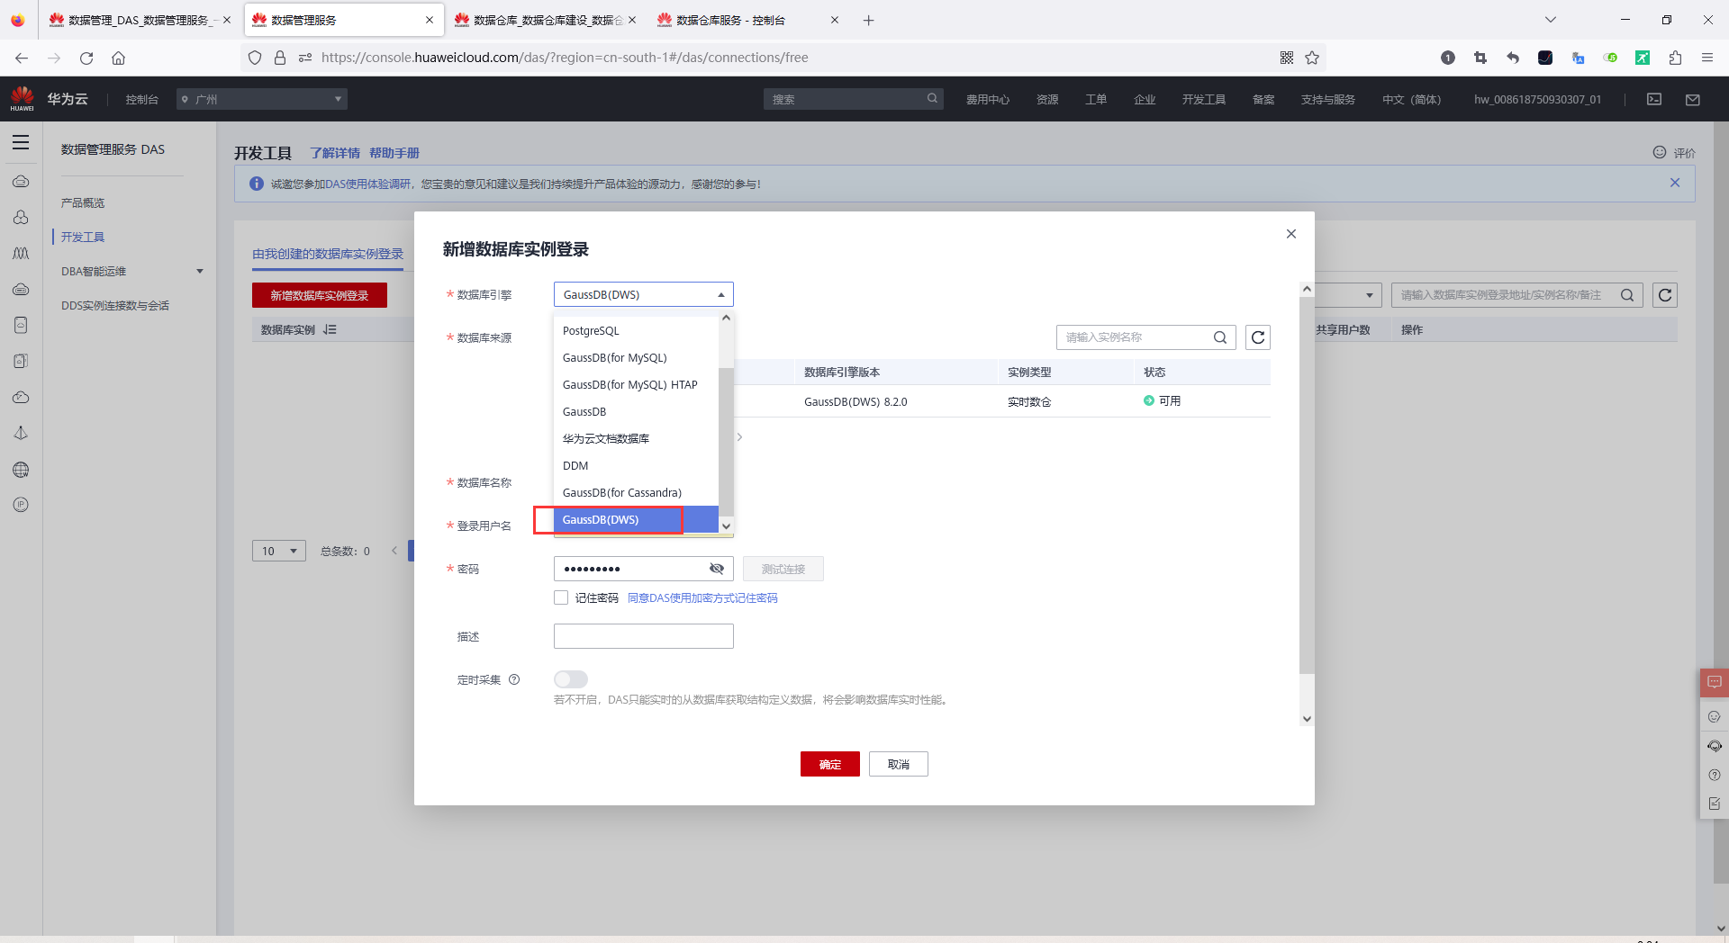Open the page size dropdown showing 10

click(x=279, y=551)
